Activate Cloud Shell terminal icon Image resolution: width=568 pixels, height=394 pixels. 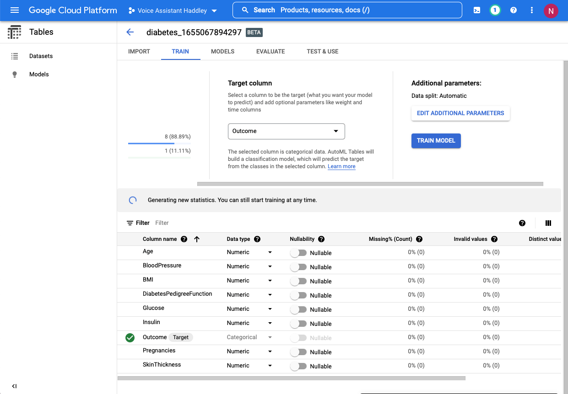[x=477, y=10]
